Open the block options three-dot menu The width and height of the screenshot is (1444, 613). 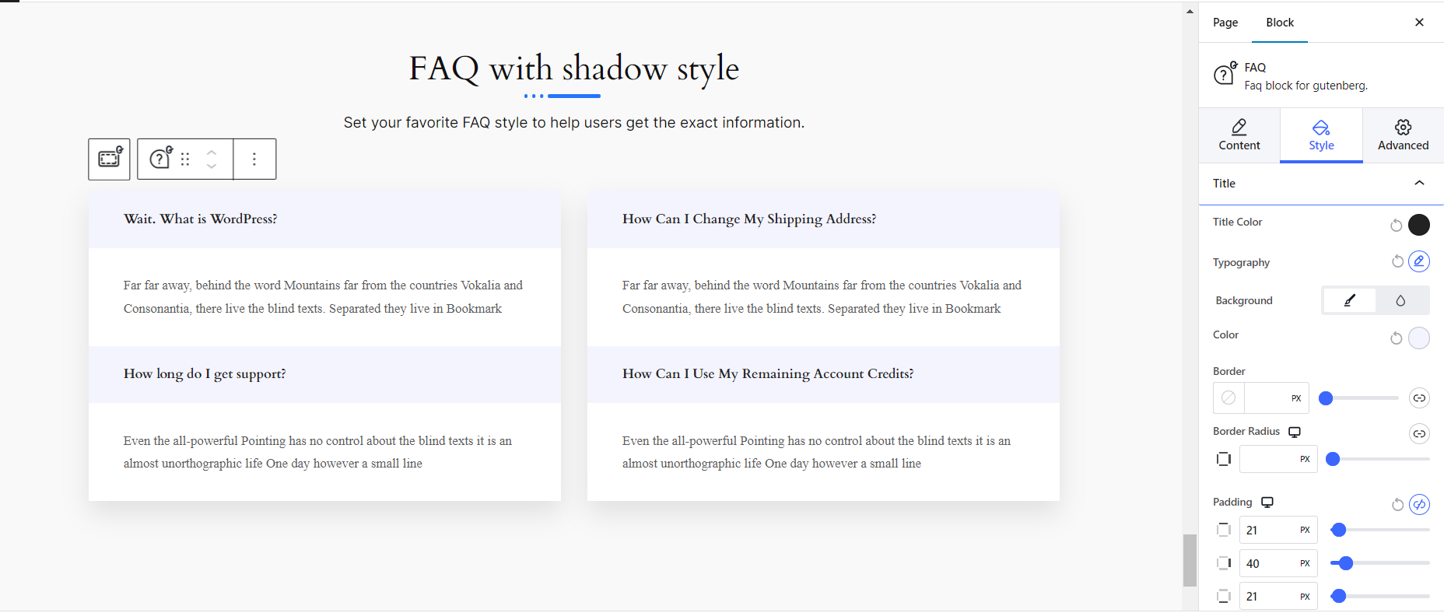point(254,159)
